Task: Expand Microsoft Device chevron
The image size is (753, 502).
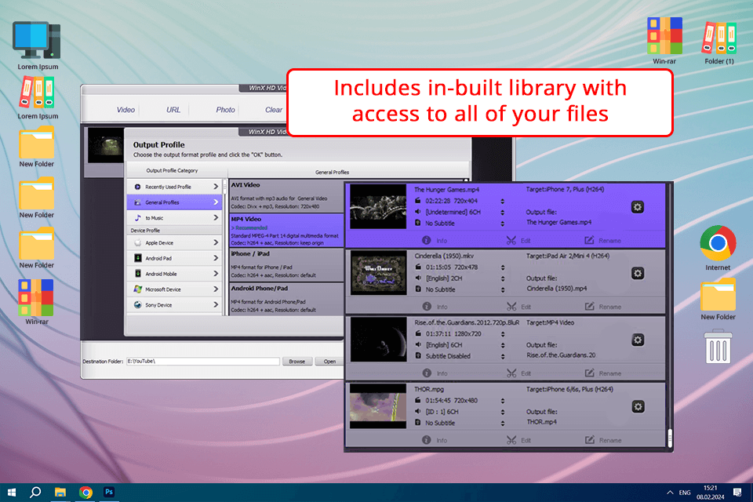Action: [x=215, y=289]
